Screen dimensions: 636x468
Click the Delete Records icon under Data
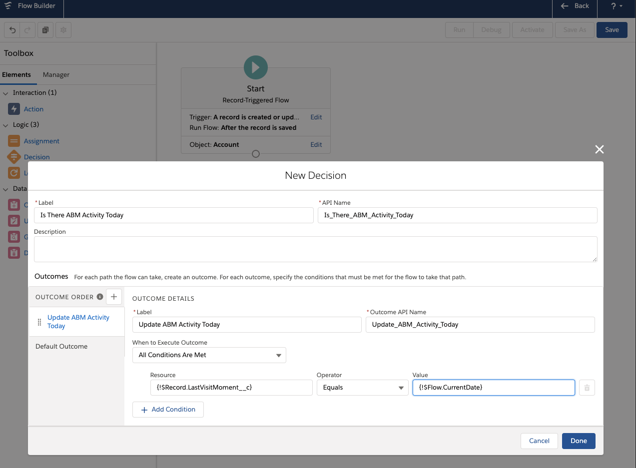(x=14, y=253)
